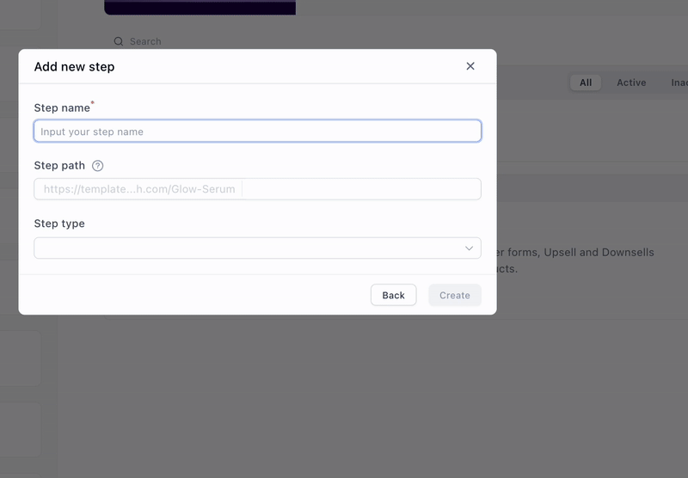The height and width of the screenshot is (478, 688).
Task: Click the chevron arrow in Step type
Action: [x=469, y=248]
